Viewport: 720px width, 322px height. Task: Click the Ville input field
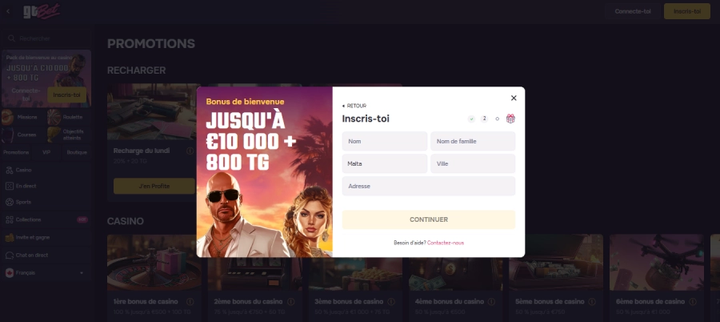pyautogui.click(x=473, y=163)
